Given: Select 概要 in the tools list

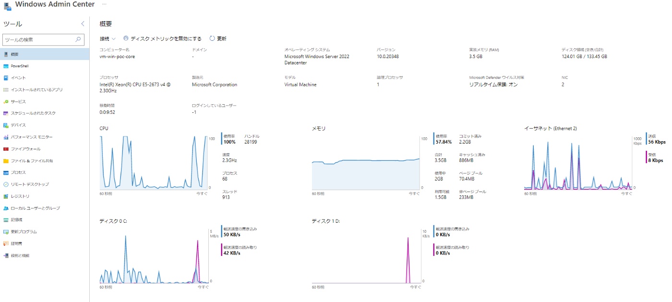Looking at the screenshot, I should click(45, 54).
